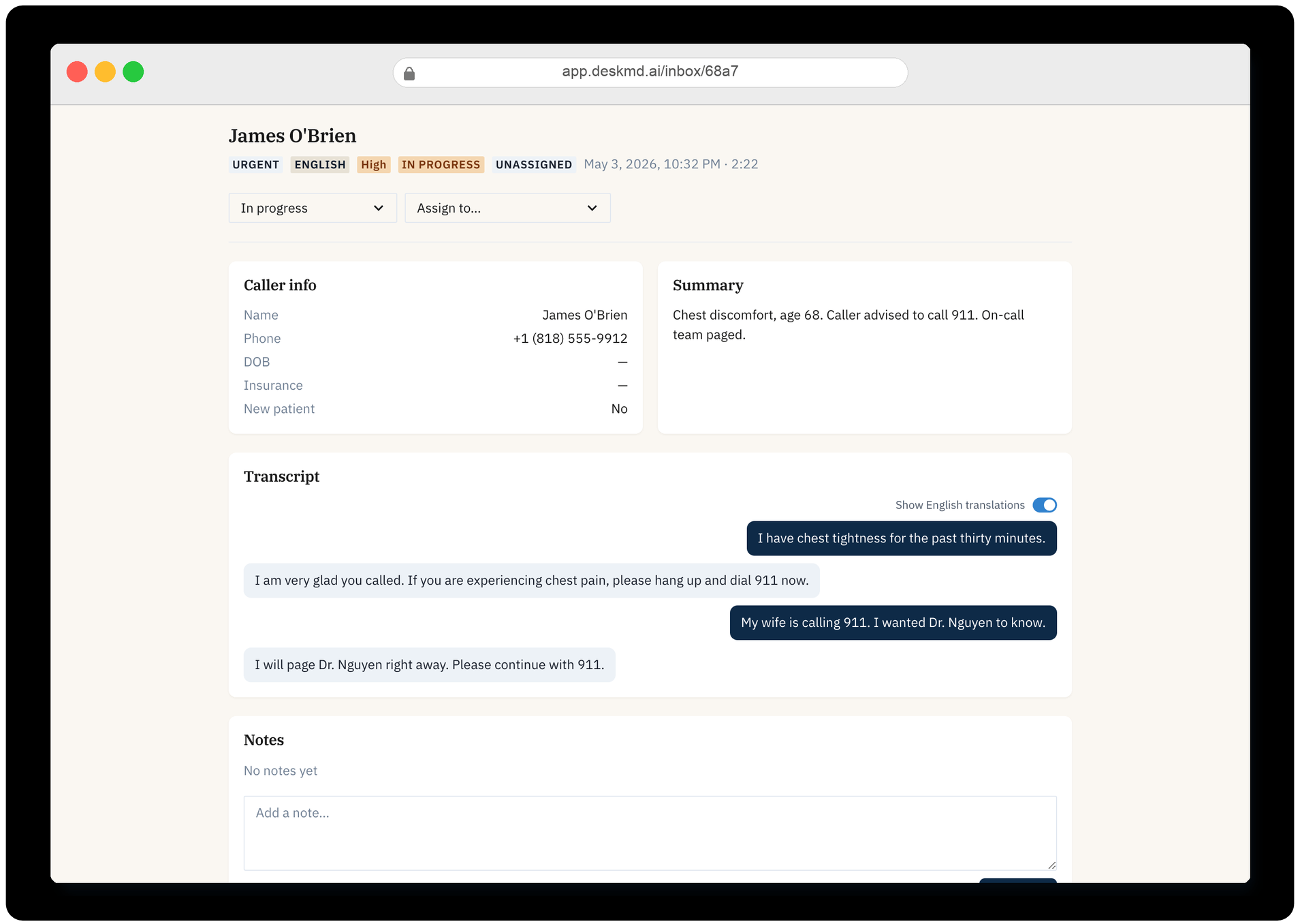Click the address bar URL app.deskmd.ai/inbox/68a7
Screen dimensions: 1300x924
click(x=650, y=72)
